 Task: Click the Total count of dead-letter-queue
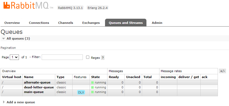point(157,87)
